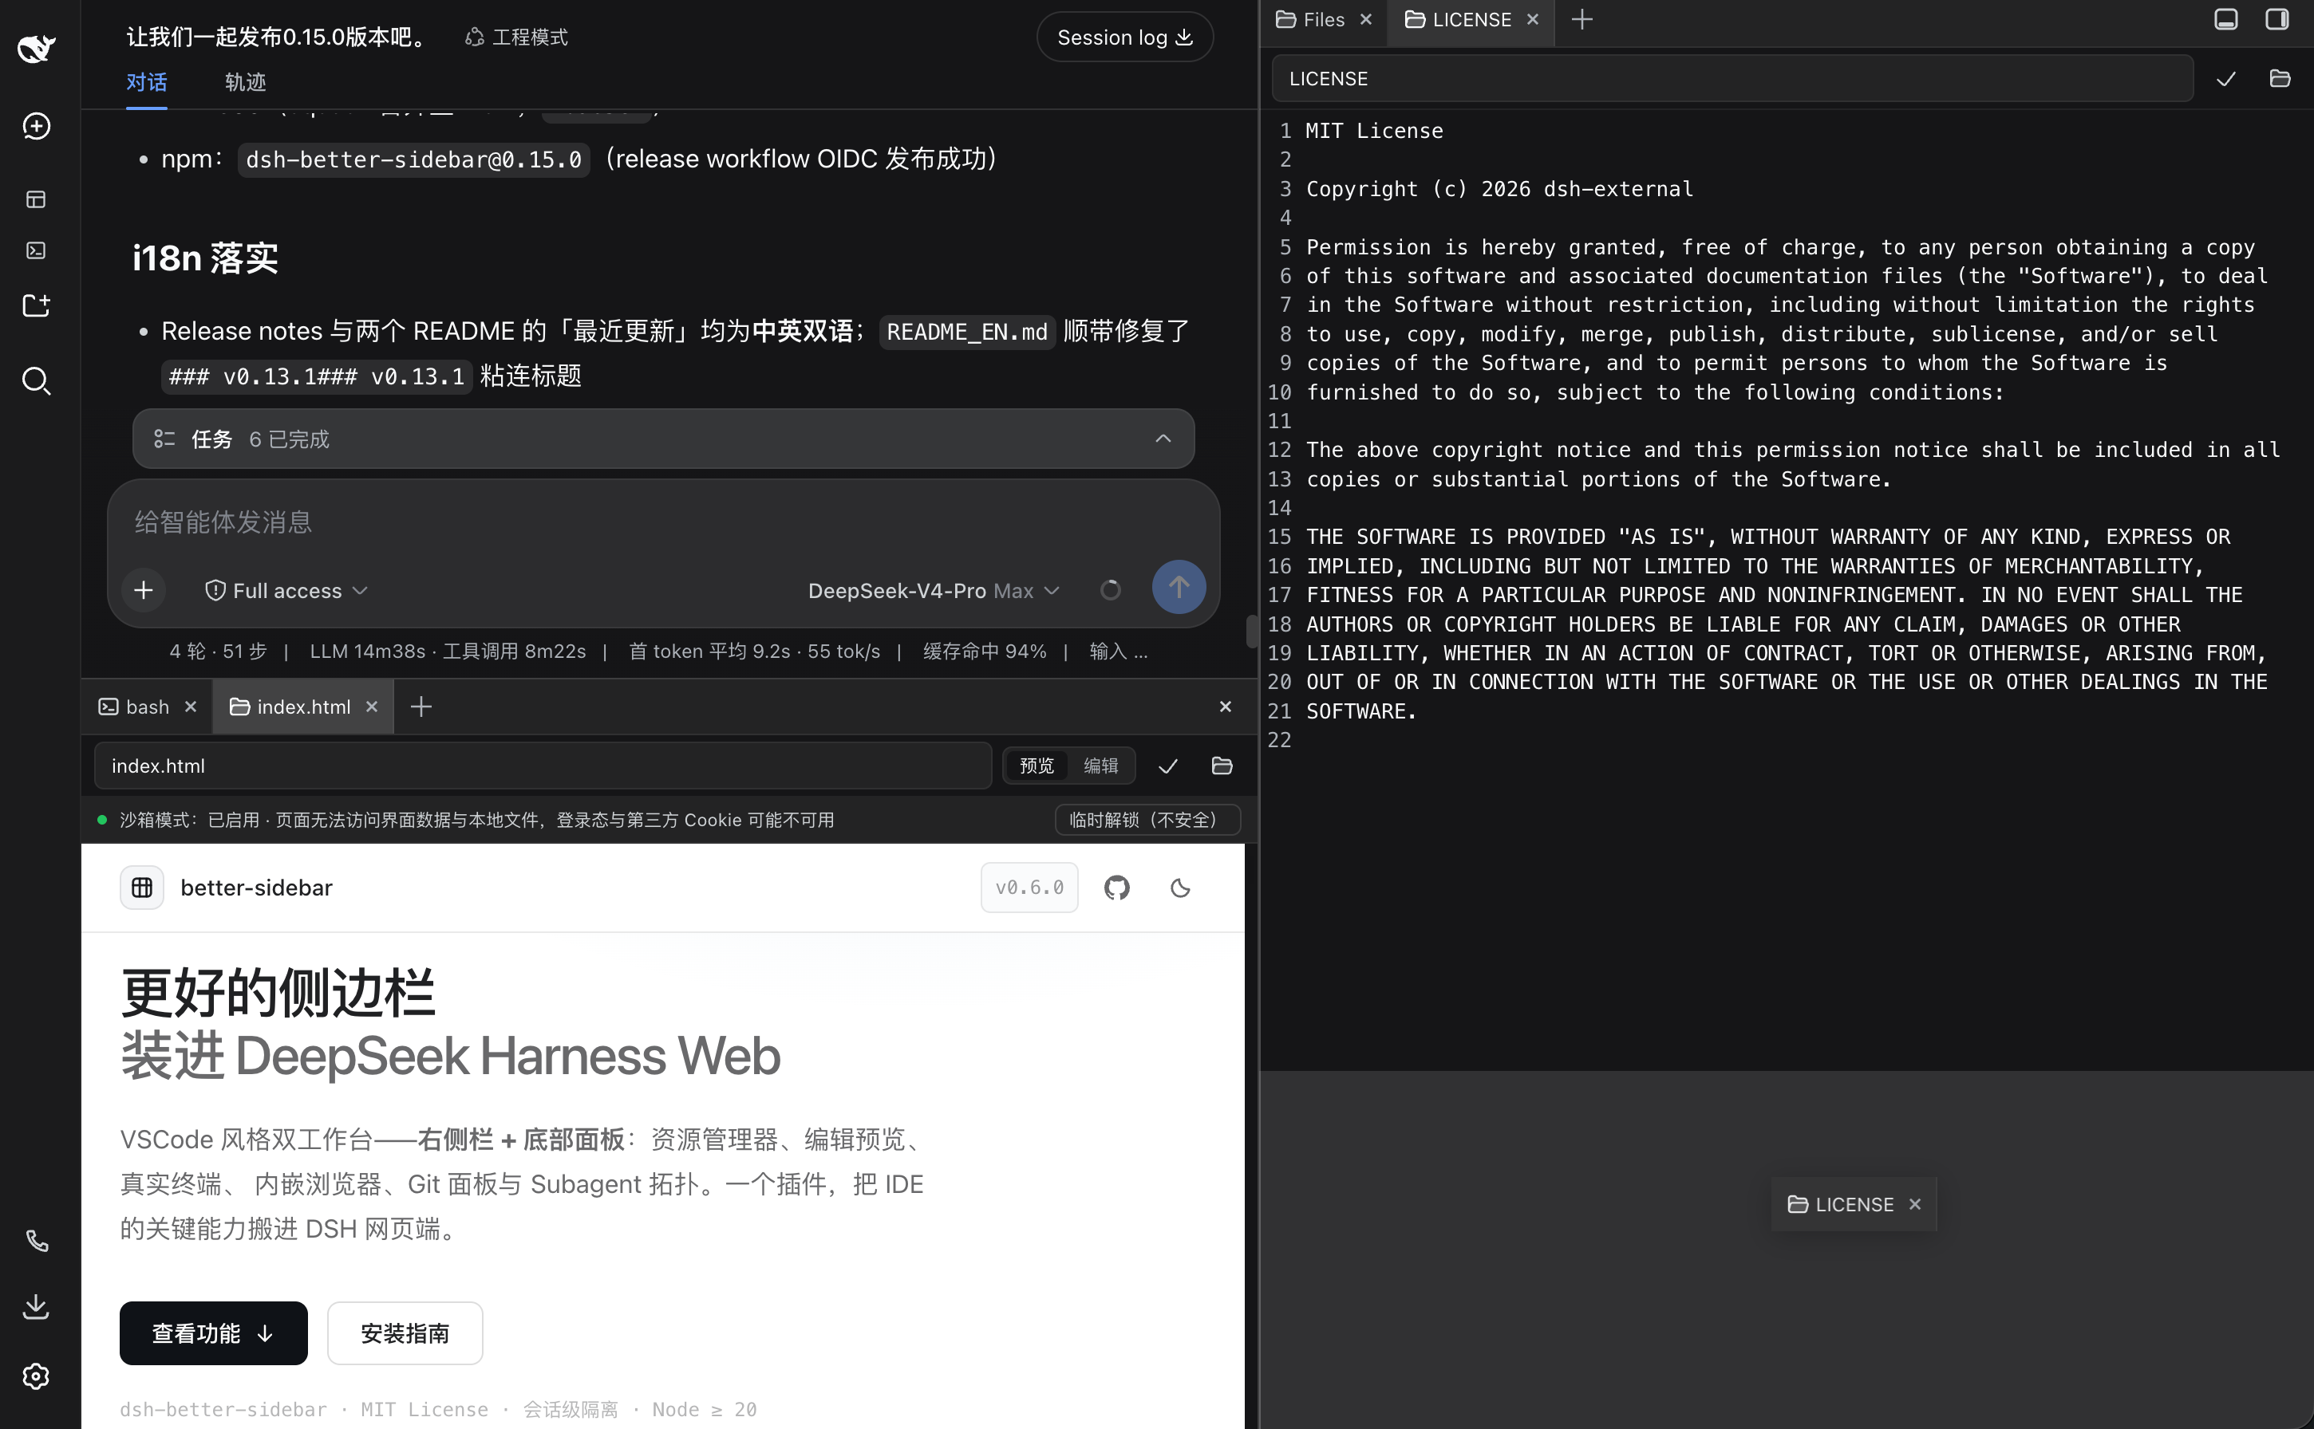Send message with the blue arrow button
Image resolution: width=2314 pixels, height=1429 pixels.
coord(1179,588)
